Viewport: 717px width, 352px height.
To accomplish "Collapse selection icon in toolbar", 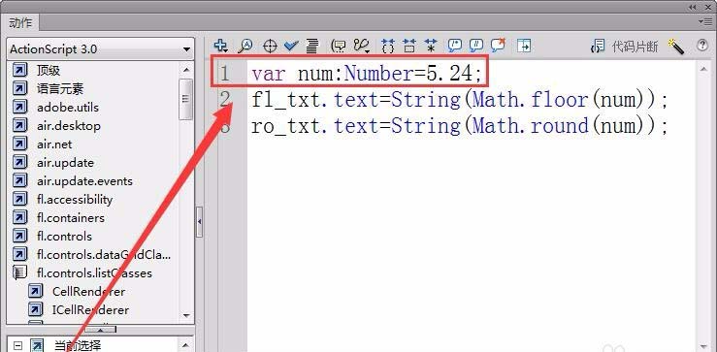I will 409,46.
